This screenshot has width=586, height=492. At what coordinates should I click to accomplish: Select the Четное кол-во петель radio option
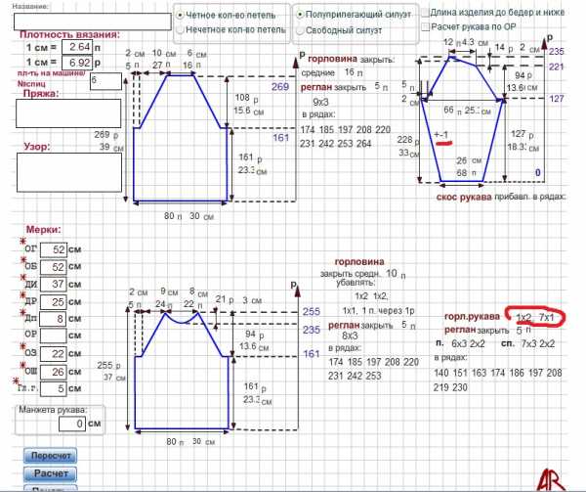click(181, 16)
